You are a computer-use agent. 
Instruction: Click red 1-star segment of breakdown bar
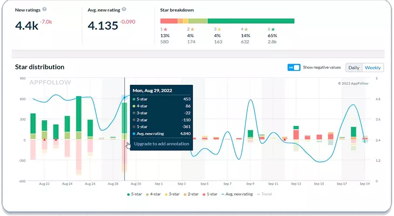(x=169, y=21)
